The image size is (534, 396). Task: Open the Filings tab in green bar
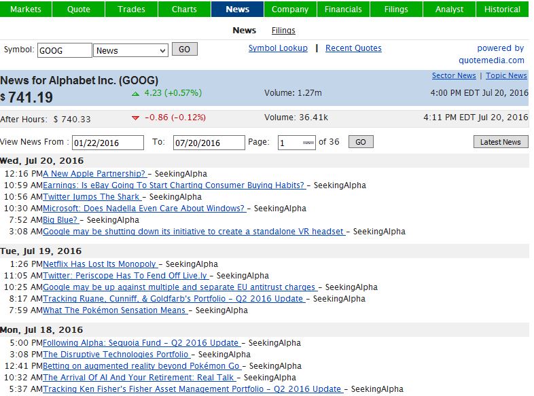(396, 10)
